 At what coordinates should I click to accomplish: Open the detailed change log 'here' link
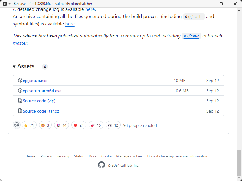(90, 9)
